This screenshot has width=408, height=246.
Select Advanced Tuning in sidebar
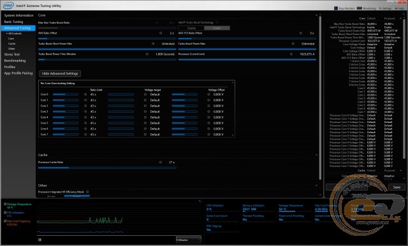[18, 28]
